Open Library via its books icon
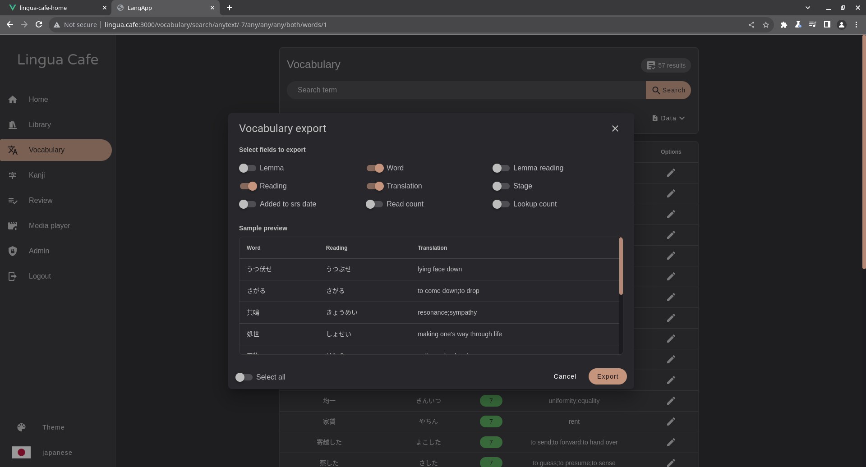Screen dimensions: 866x467 (13, 125)
